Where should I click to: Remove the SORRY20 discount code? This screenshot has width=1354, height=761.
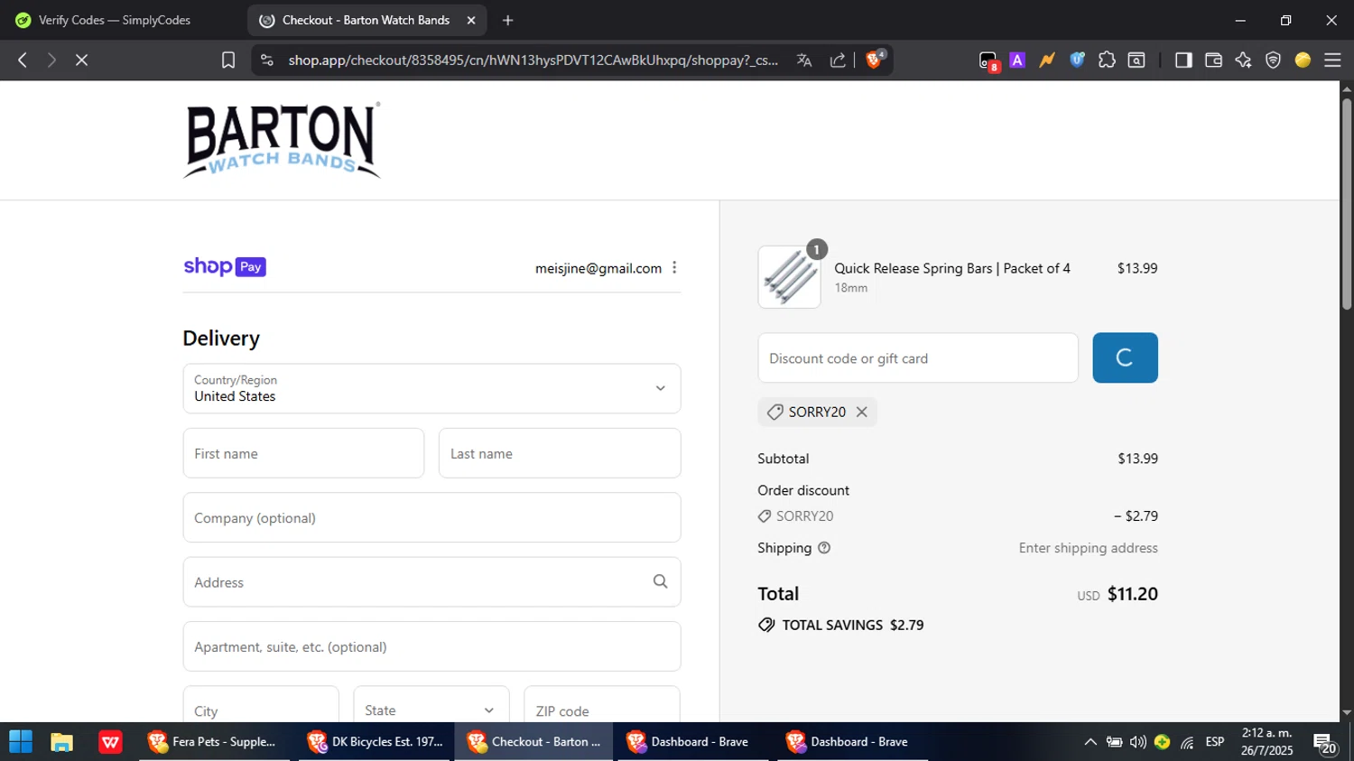tap(862, 412)
